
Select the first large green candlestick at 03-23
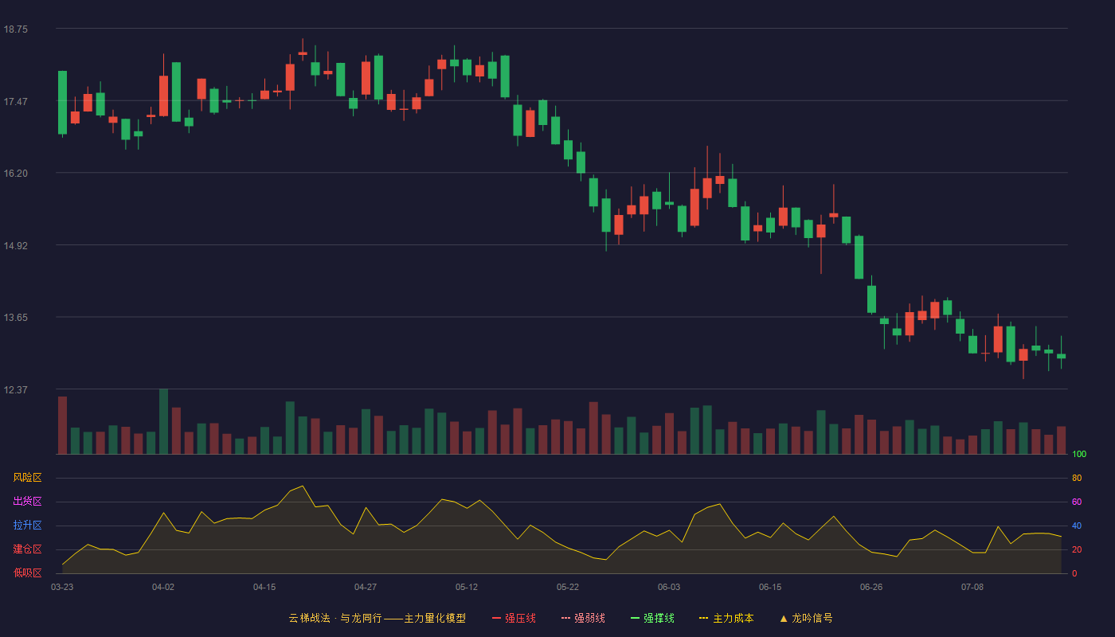(62, 103)
